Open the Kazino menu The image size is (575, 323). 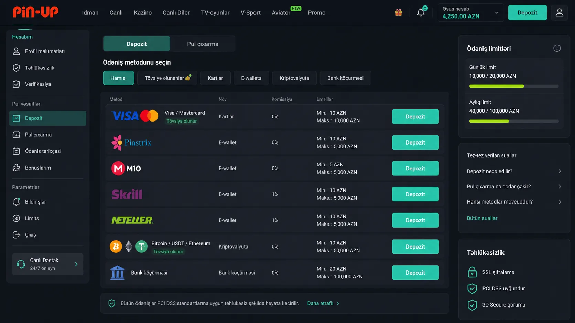(x=143, y=13)
